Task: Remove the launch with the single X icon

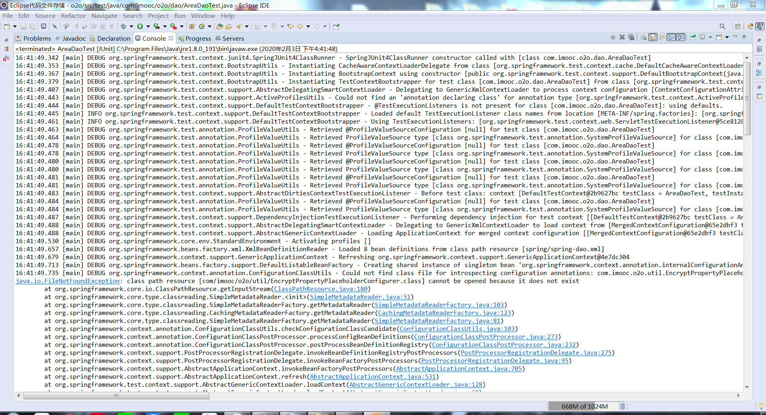Action: 622,37
